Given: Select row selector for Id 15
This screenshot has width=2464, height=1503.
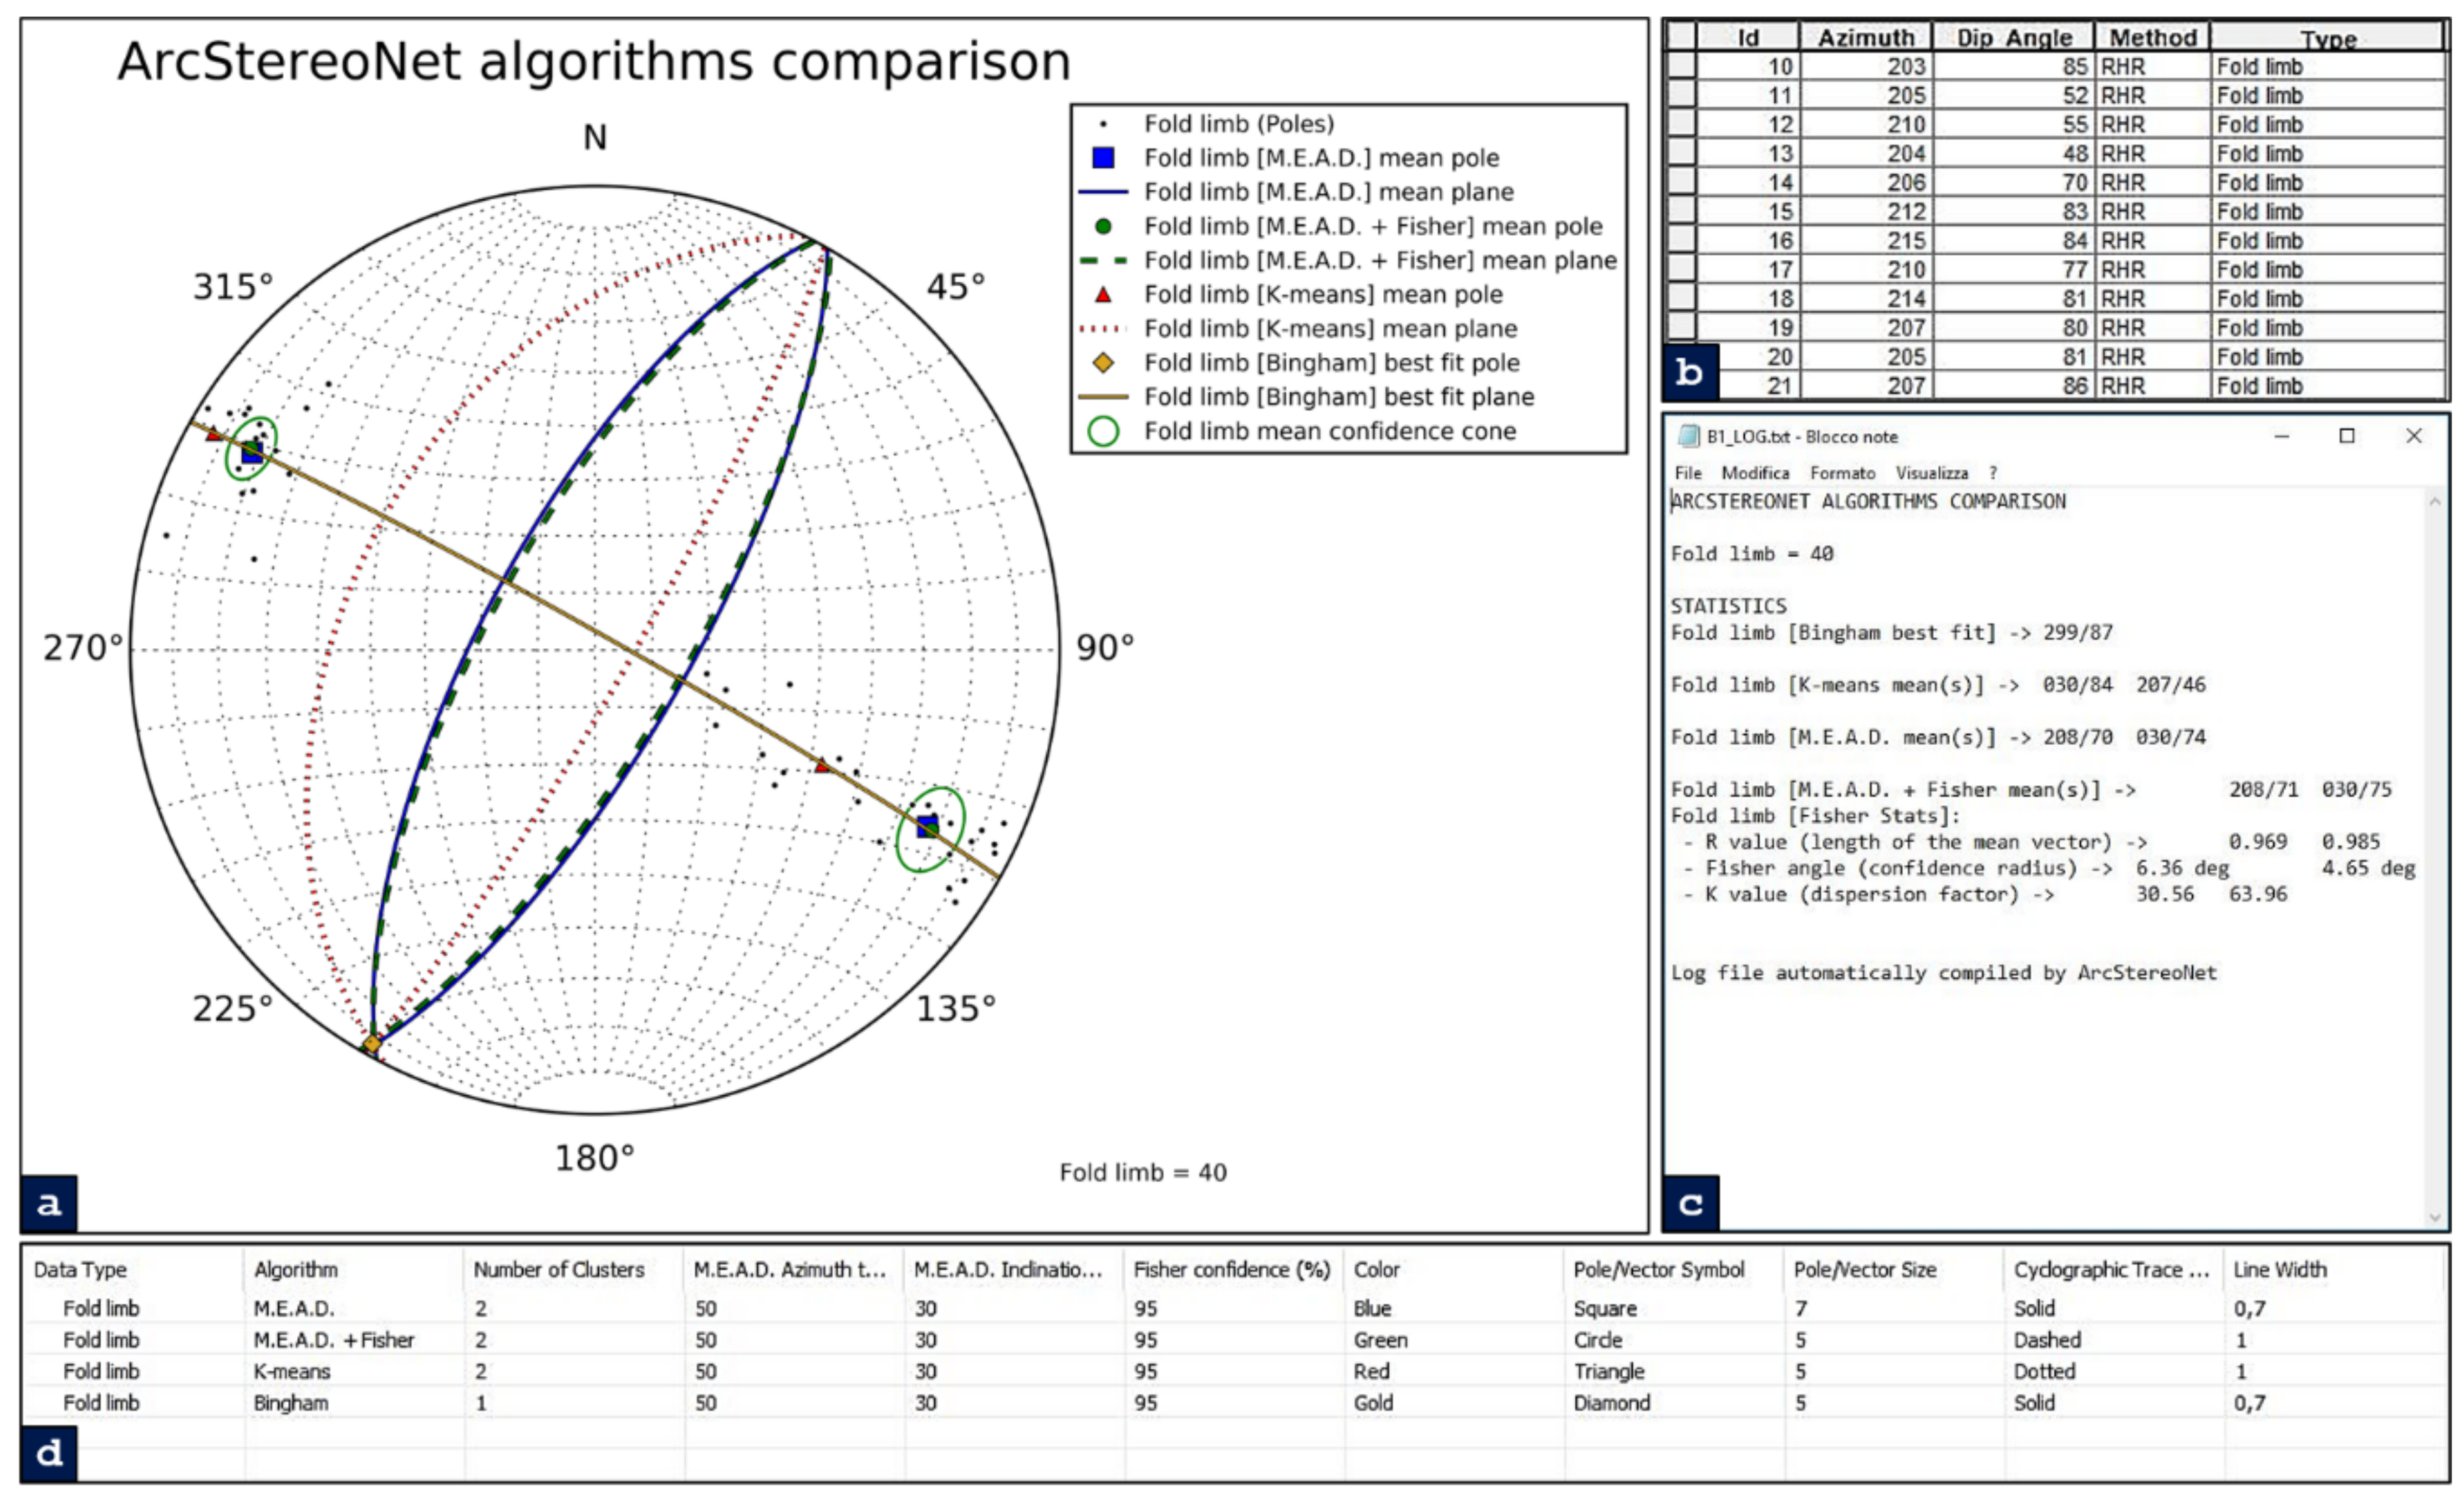Looking at the screenshot, I should pyautogui.click(x=1681, y=211).
